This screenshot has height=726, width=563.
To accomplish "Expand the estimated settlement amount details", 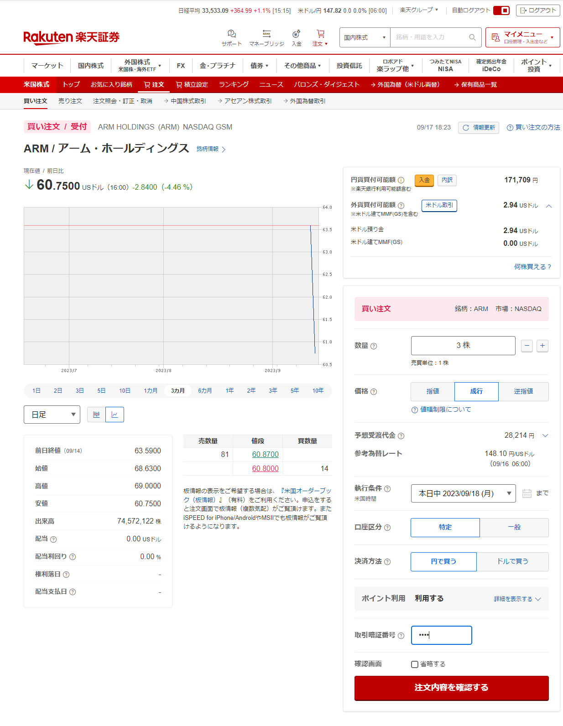I will pos(545,436).
